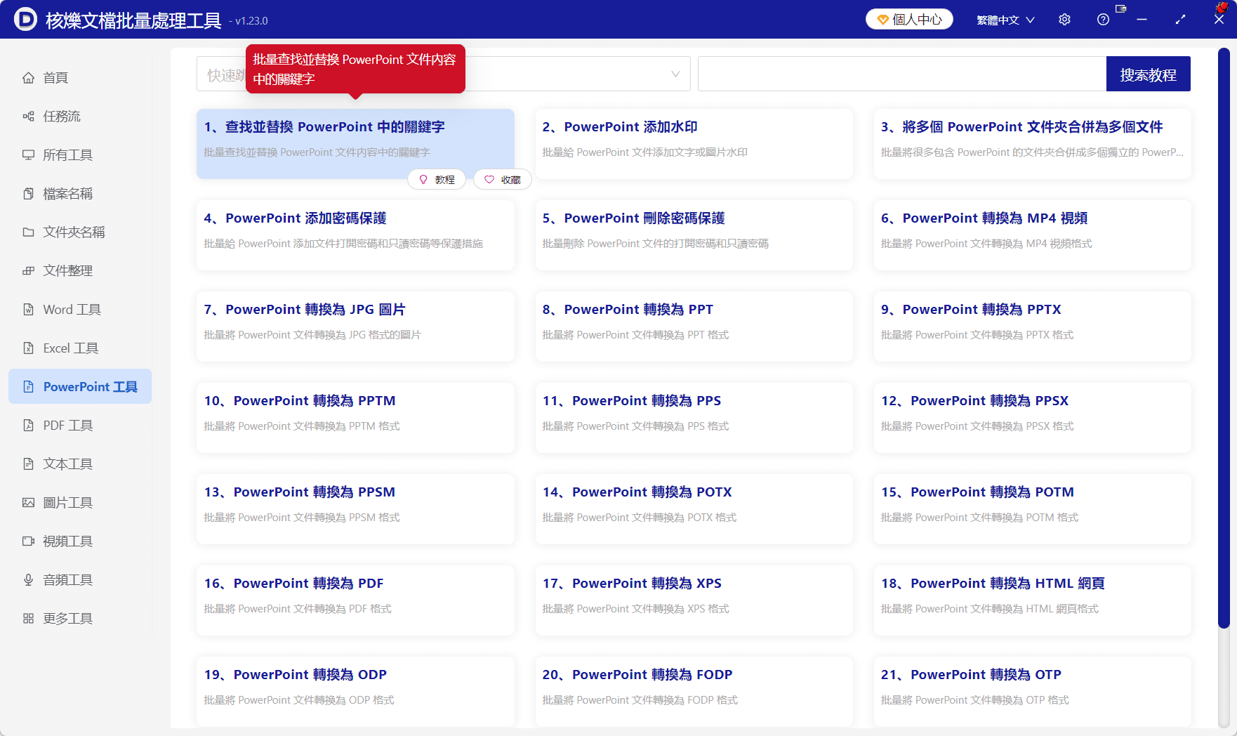Viewport: 1237px width, 736px height.
Task: Click the task flow icon beside 任務流
Action: 28,117
